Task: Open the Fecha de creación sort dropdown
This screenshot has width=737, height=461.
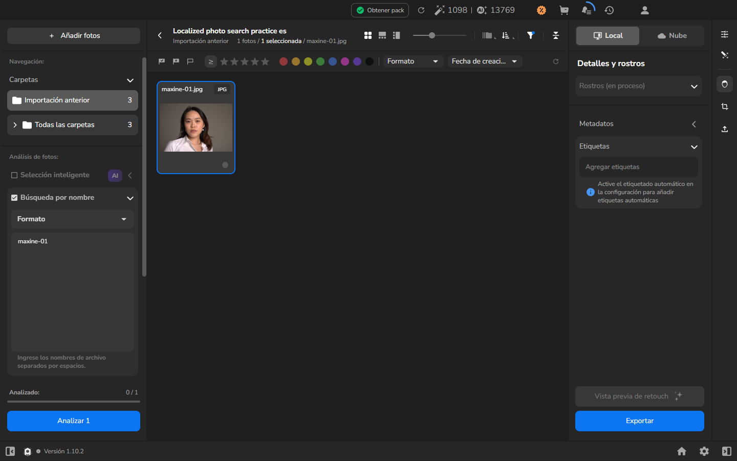Action: [485, 61]
